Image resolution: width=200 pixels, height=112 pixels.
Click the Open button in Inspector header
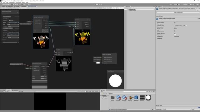pyautogui.click(x=198, y=10)
